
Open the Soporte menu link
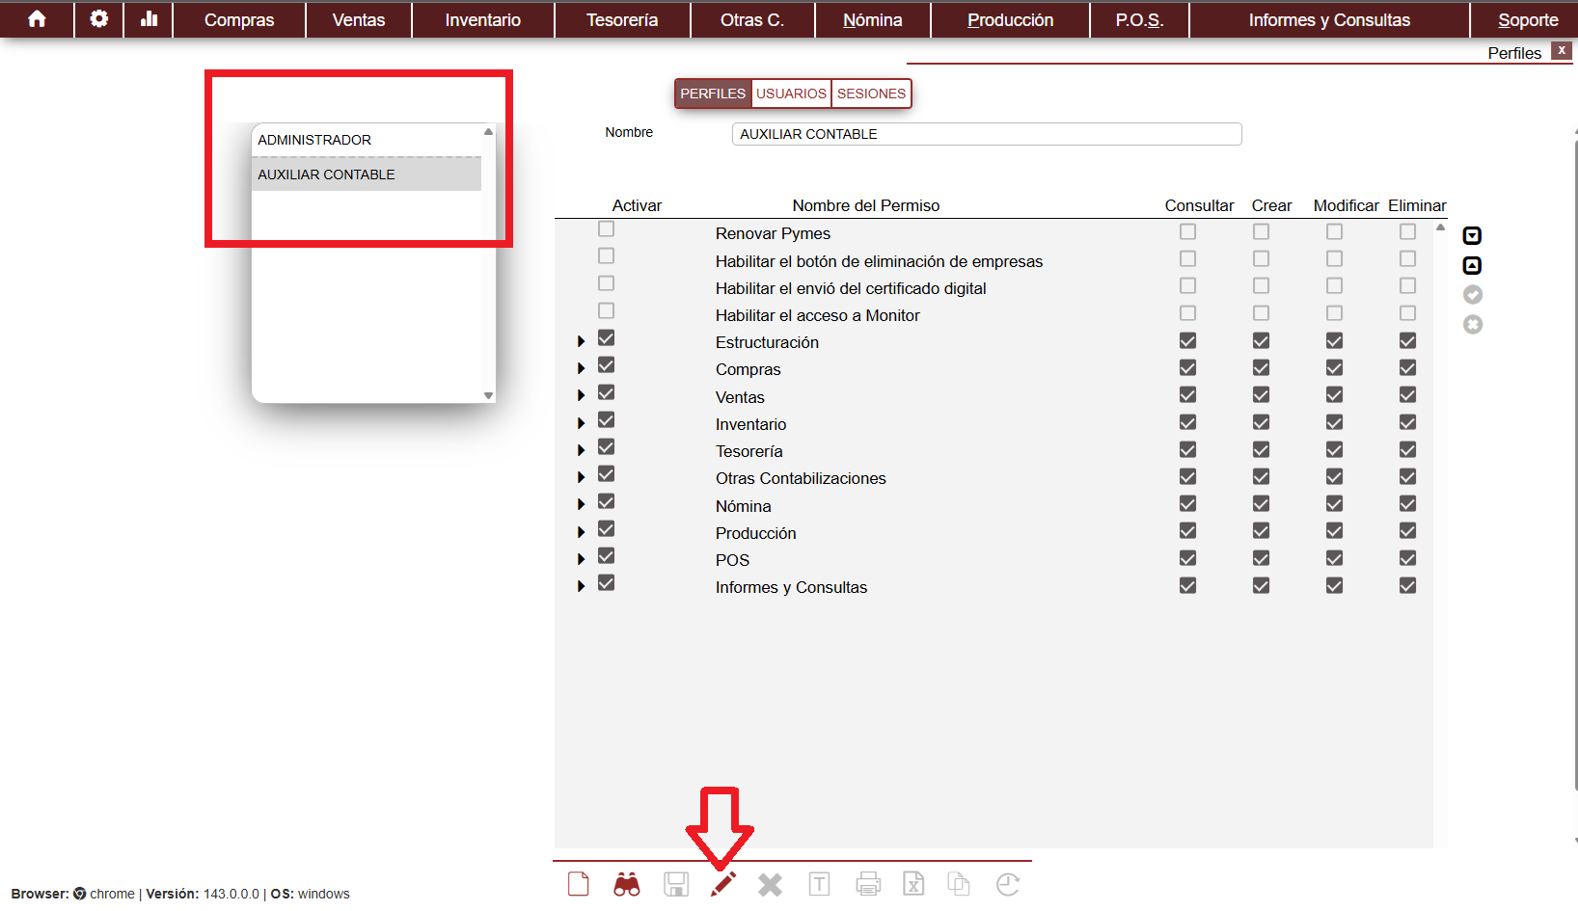coord(1527,20)
